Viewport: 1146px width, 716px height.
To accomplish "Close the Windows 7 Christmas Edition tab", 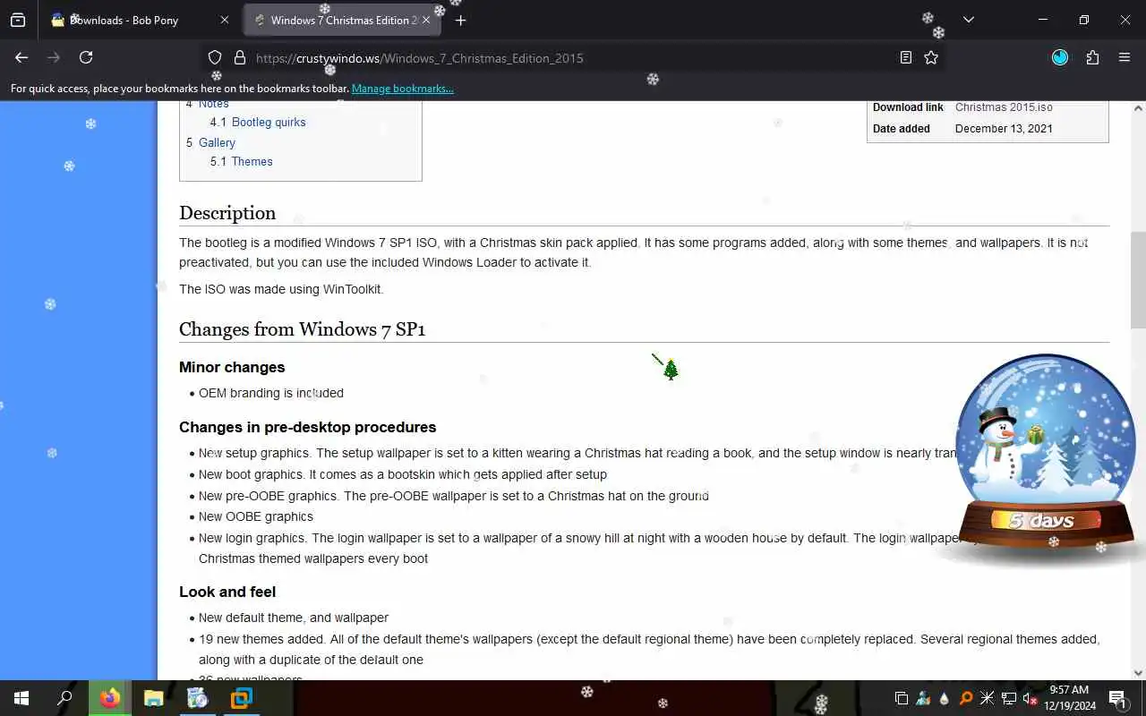I will point(426,20).
